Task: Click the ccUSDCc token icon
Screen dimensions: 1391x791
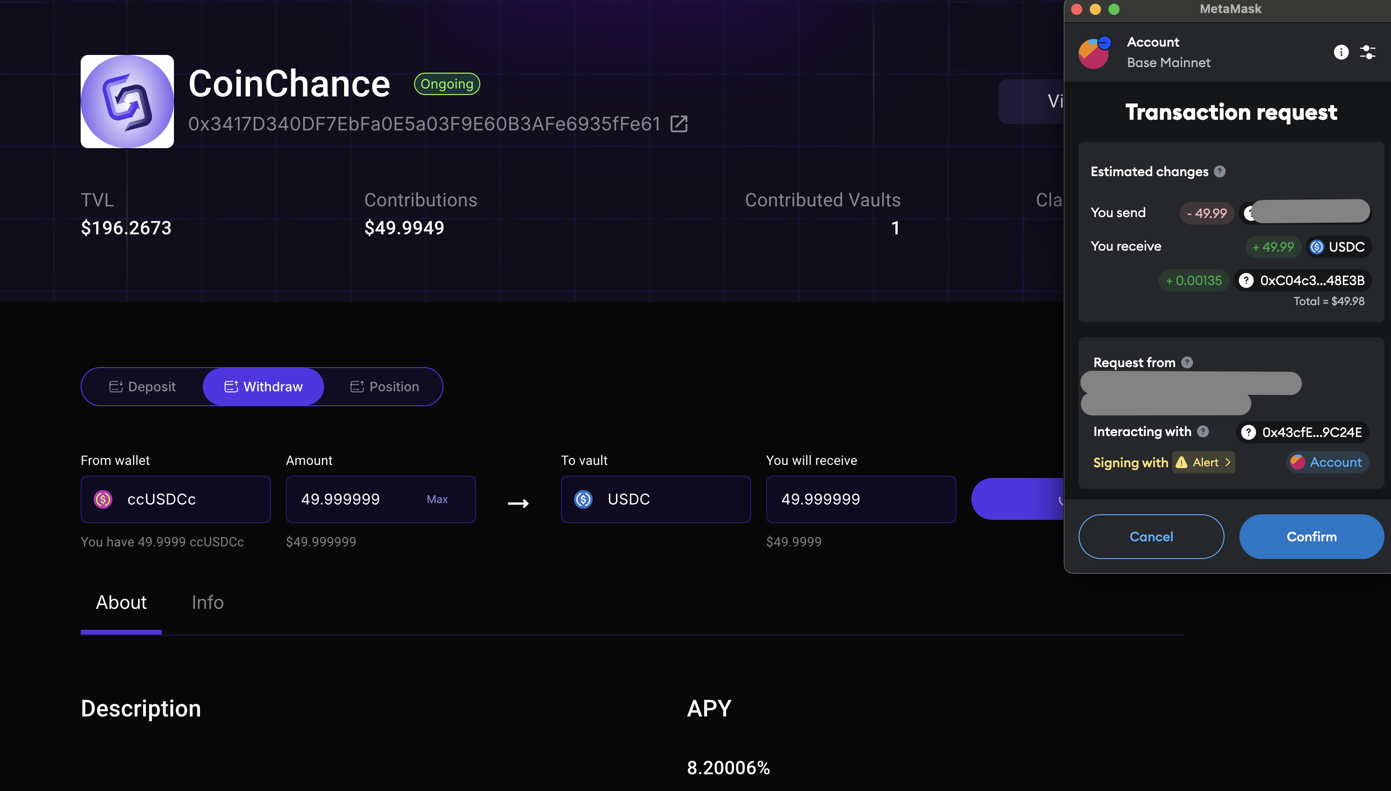Action: [x=104, y=499]
